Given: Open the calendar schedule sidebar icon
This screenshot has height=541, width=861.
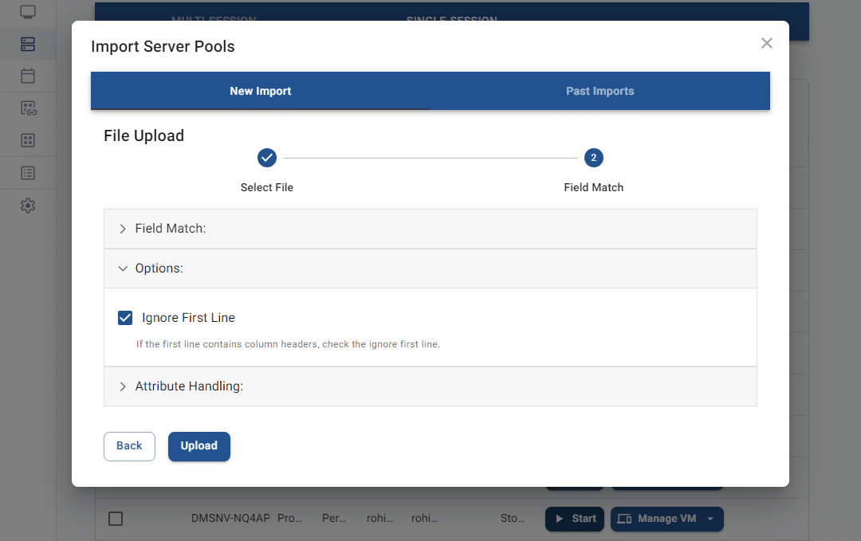Looking at the screenshot, I should (28, 76).
